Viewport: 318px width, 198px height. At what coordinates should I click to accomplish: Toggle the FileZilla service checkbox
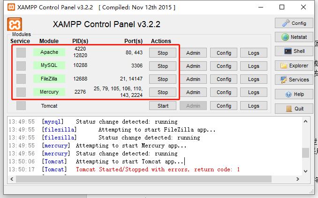tap(21, 79)
